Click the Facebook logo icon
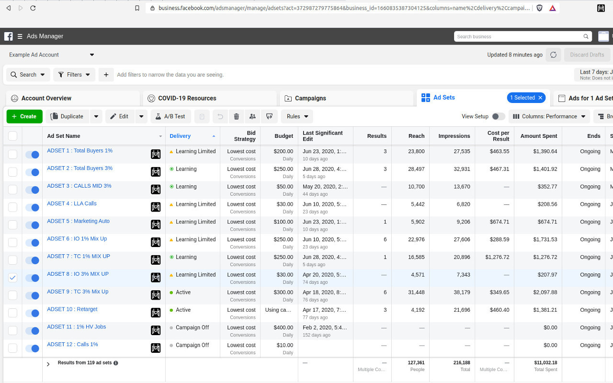Image resolution: width=613 pixels, height=383 pixels. tap(8, 36)
